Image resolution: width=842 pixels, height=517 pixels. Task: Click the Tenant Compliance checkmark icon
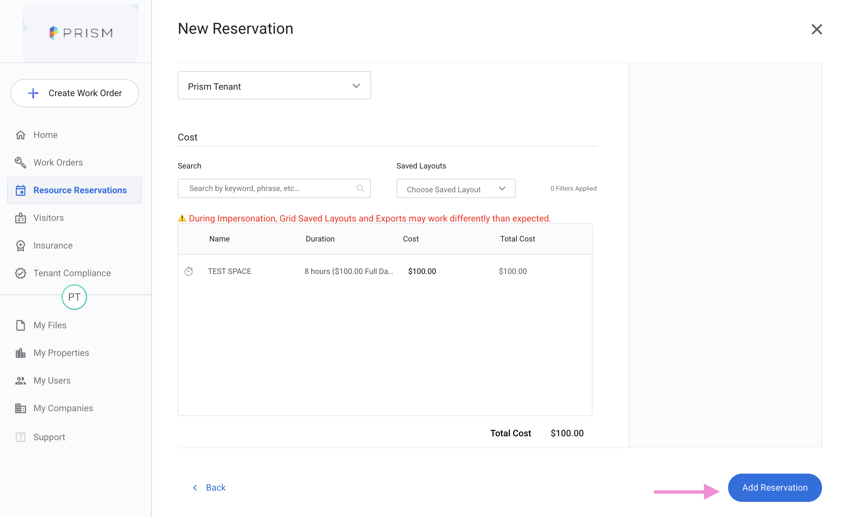click(x=21, y=273)
